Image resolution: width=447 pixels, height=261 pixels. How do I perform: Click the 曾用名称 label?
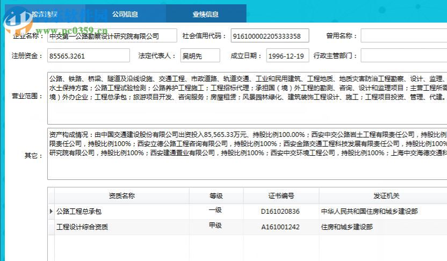point(341,36)
